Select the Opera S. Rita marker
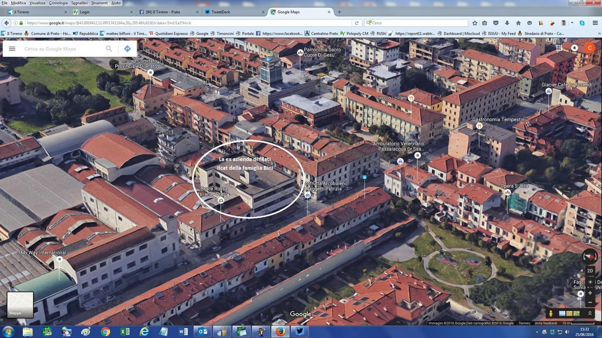602x338 pixels. click(507, 192)
